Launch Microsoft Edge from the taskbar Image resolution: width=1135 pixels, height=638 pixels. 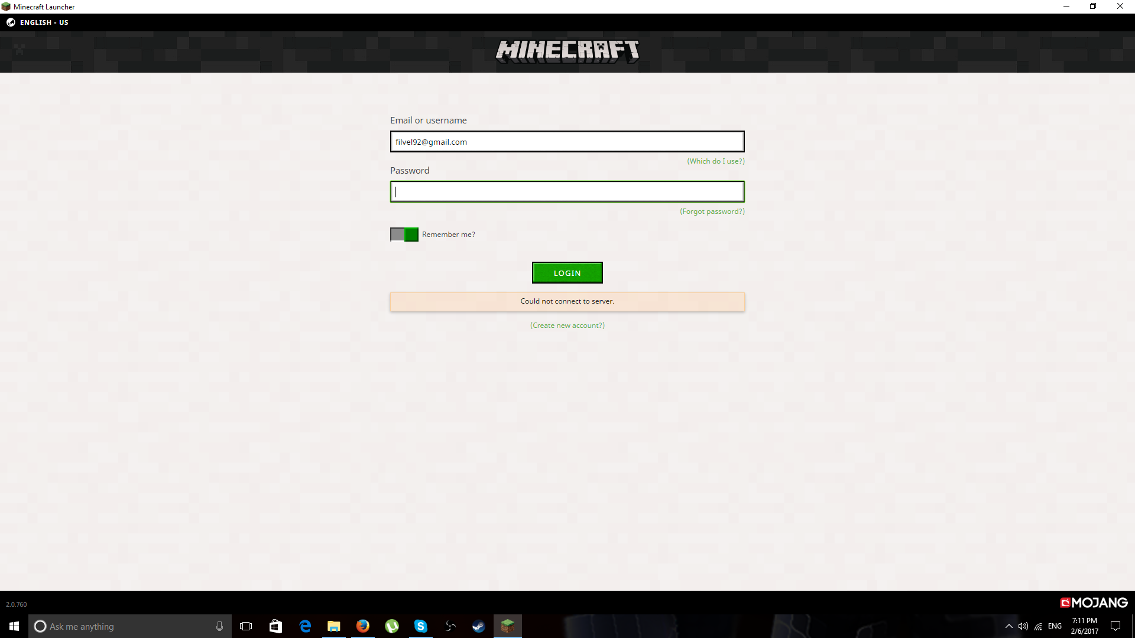pyautogui.click(x=305, y=626)
